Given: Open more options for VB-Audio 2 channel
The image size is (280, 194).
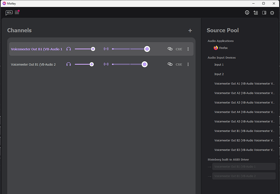Looking at the screenshot, I should (188, 64).
